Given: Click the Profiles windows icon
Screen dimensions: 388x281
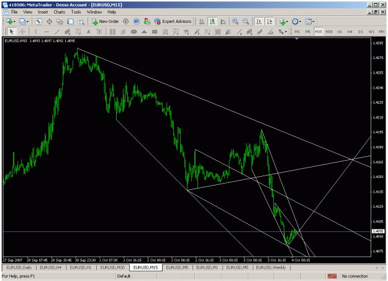Looking at the screenshot, I should 22,22.
